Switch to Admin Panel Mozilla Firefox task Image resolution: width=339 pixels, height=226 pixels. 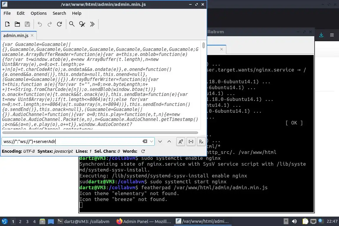tap(144, 222)
